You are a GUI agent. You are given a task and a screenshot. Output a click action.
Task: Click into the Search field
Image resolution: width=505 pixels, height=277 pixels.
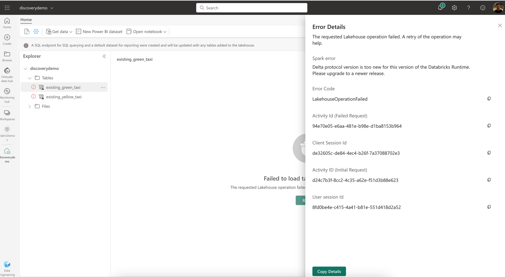click(251, 8)
